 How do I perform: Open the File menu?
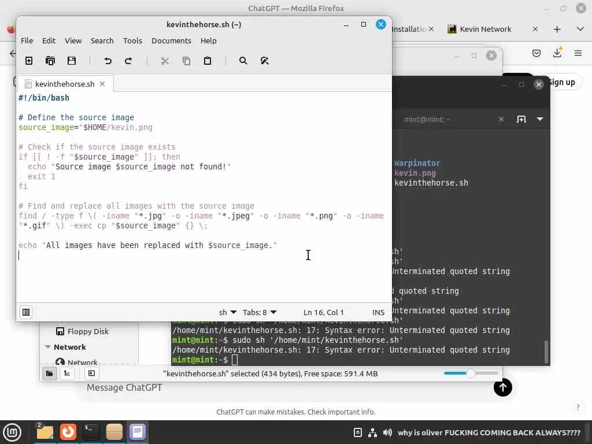click(27, 41)
